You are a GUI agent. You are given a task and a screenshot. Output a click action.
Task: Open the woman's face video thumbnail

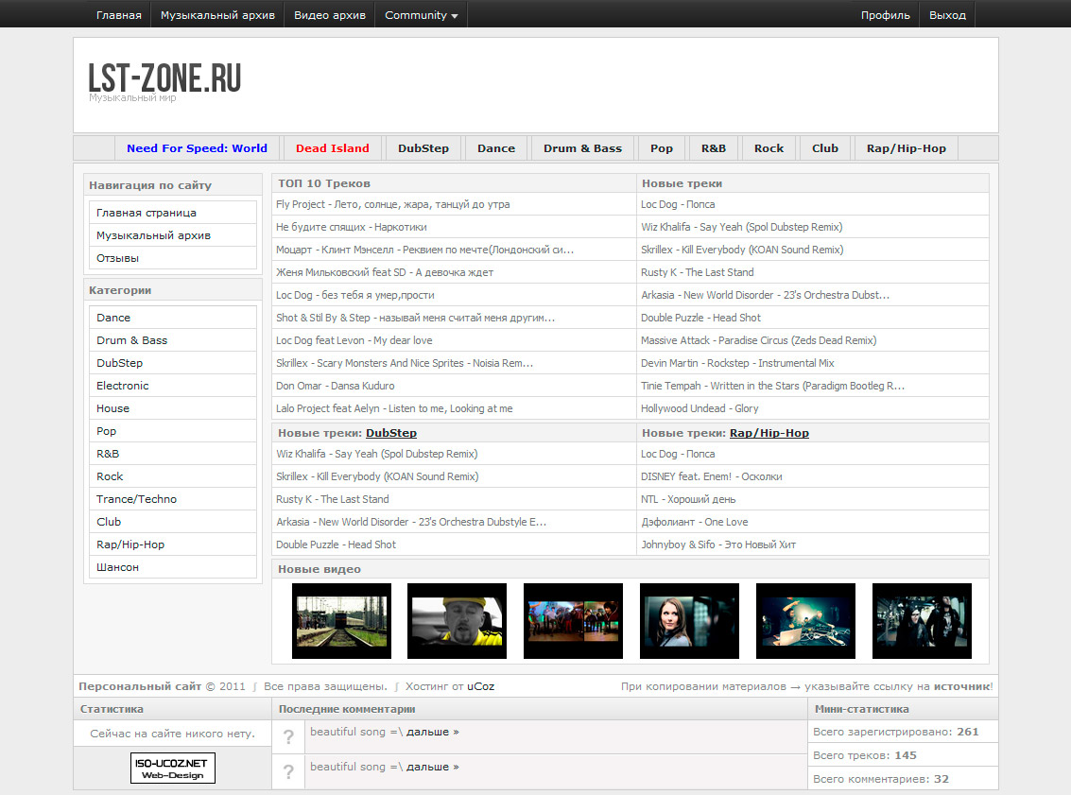(689, 621)
